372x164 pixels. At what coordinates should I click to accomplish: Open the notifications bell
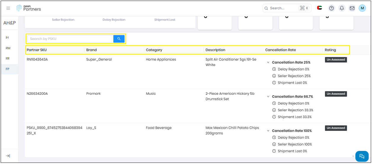tap(342, 8)
